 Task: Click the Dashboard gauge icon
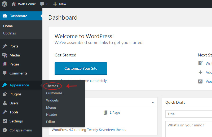5,16
